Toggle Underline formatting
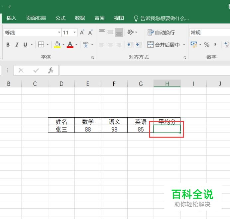The width and height of the screenshot is (230, 219). point(25,45)
